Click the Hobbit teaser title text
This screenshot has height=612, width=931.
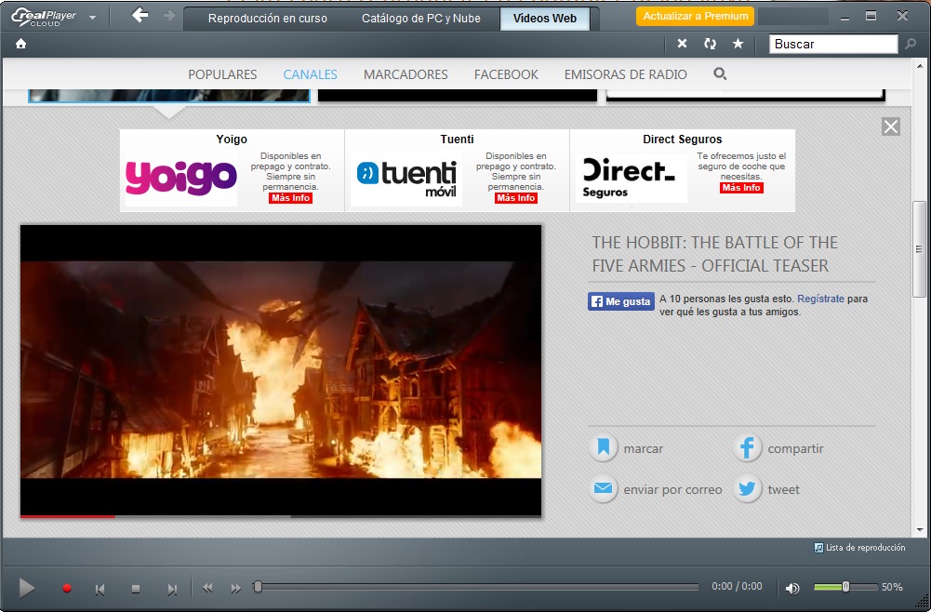coord(715,254)
